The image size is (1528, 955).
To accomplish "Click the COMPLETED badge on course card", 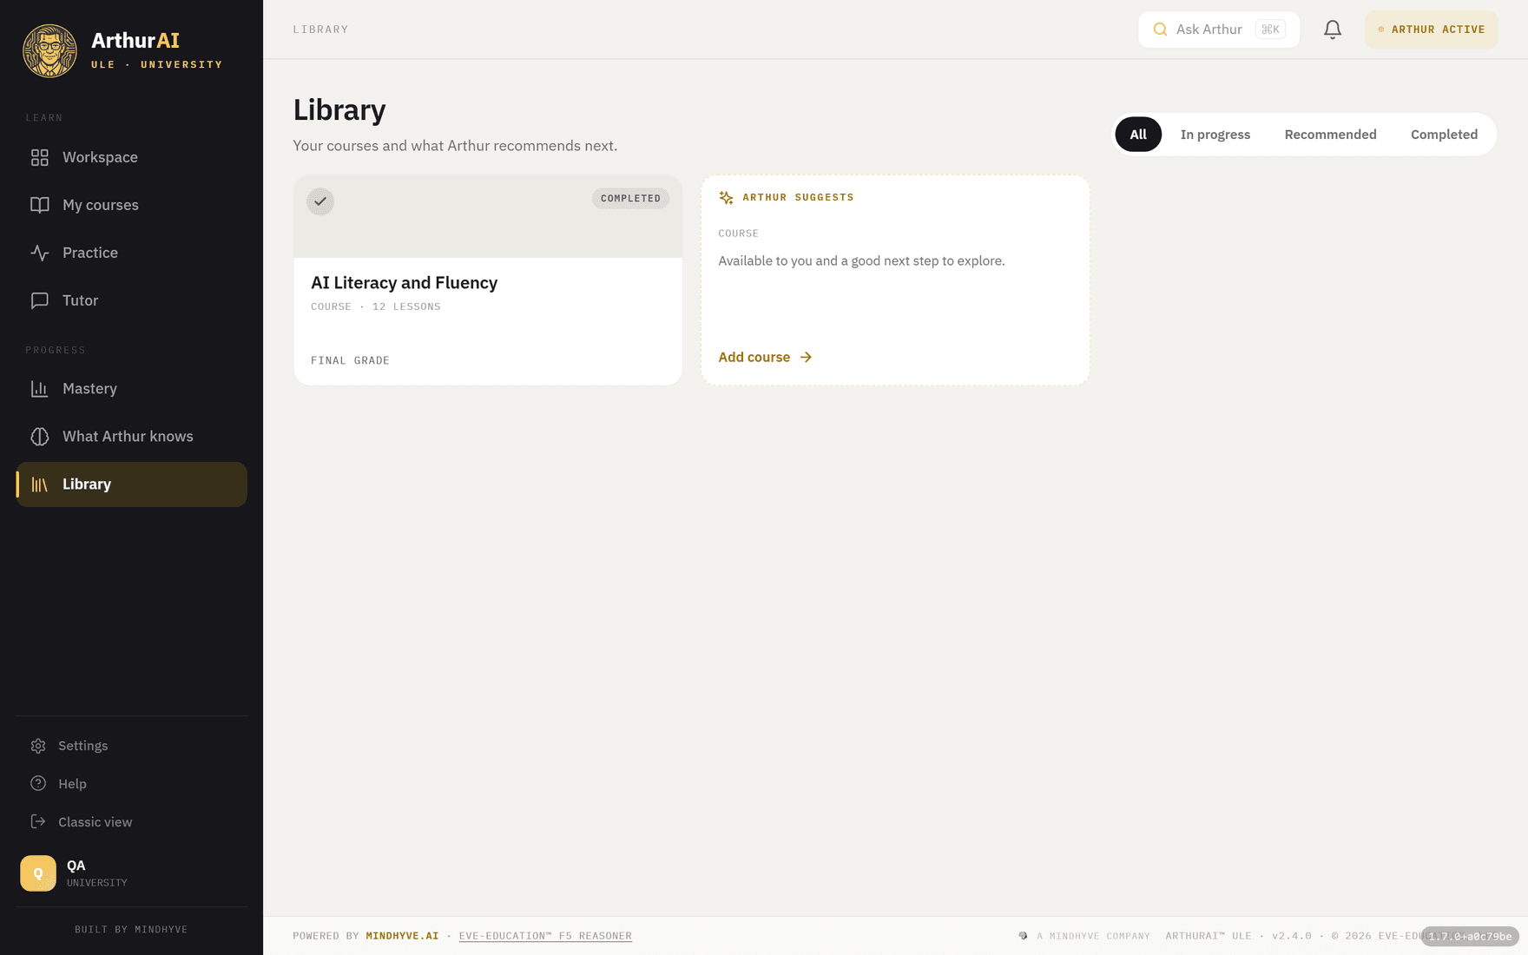I will coord(630,199).
